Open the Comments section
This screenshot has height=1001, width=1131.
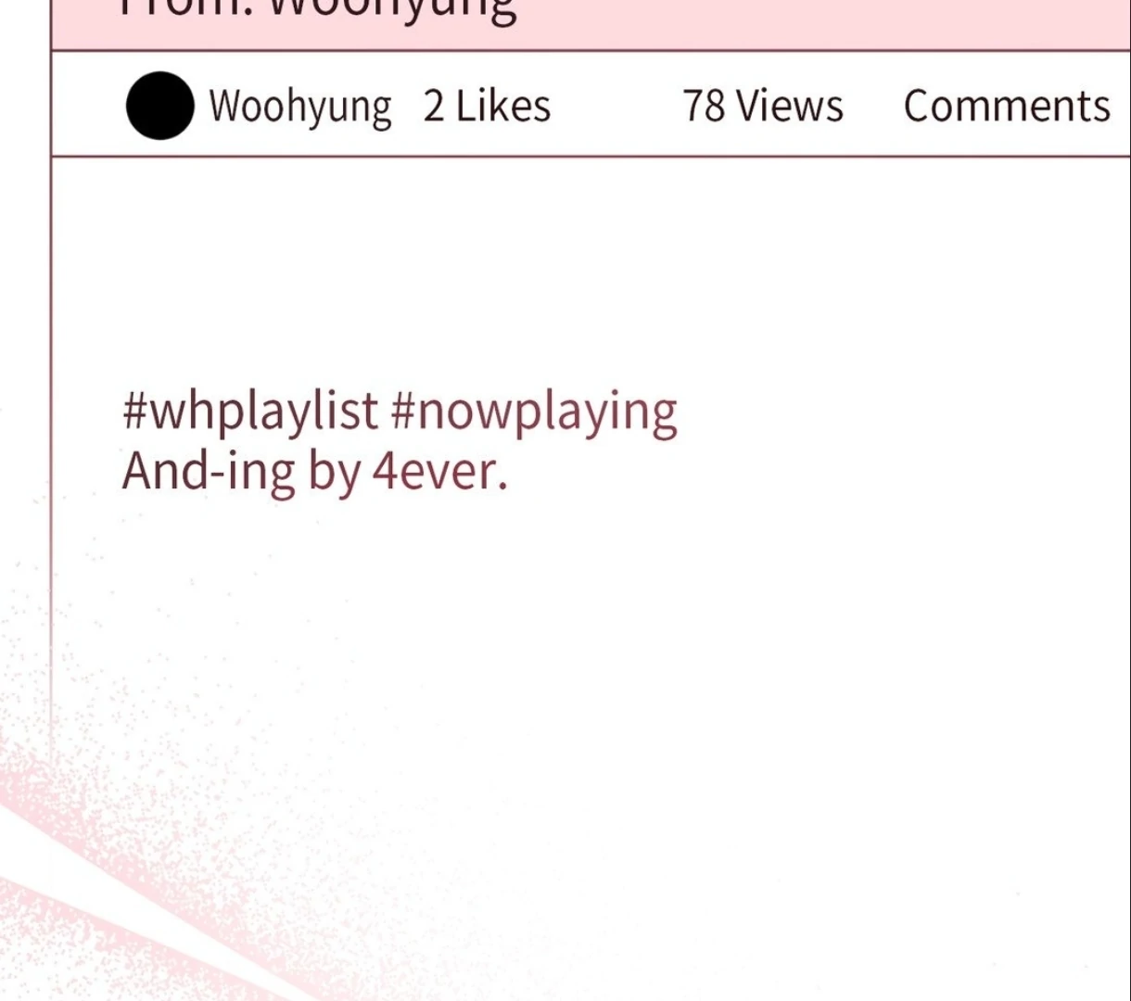pyautogui.click(x=1007, y=106)
